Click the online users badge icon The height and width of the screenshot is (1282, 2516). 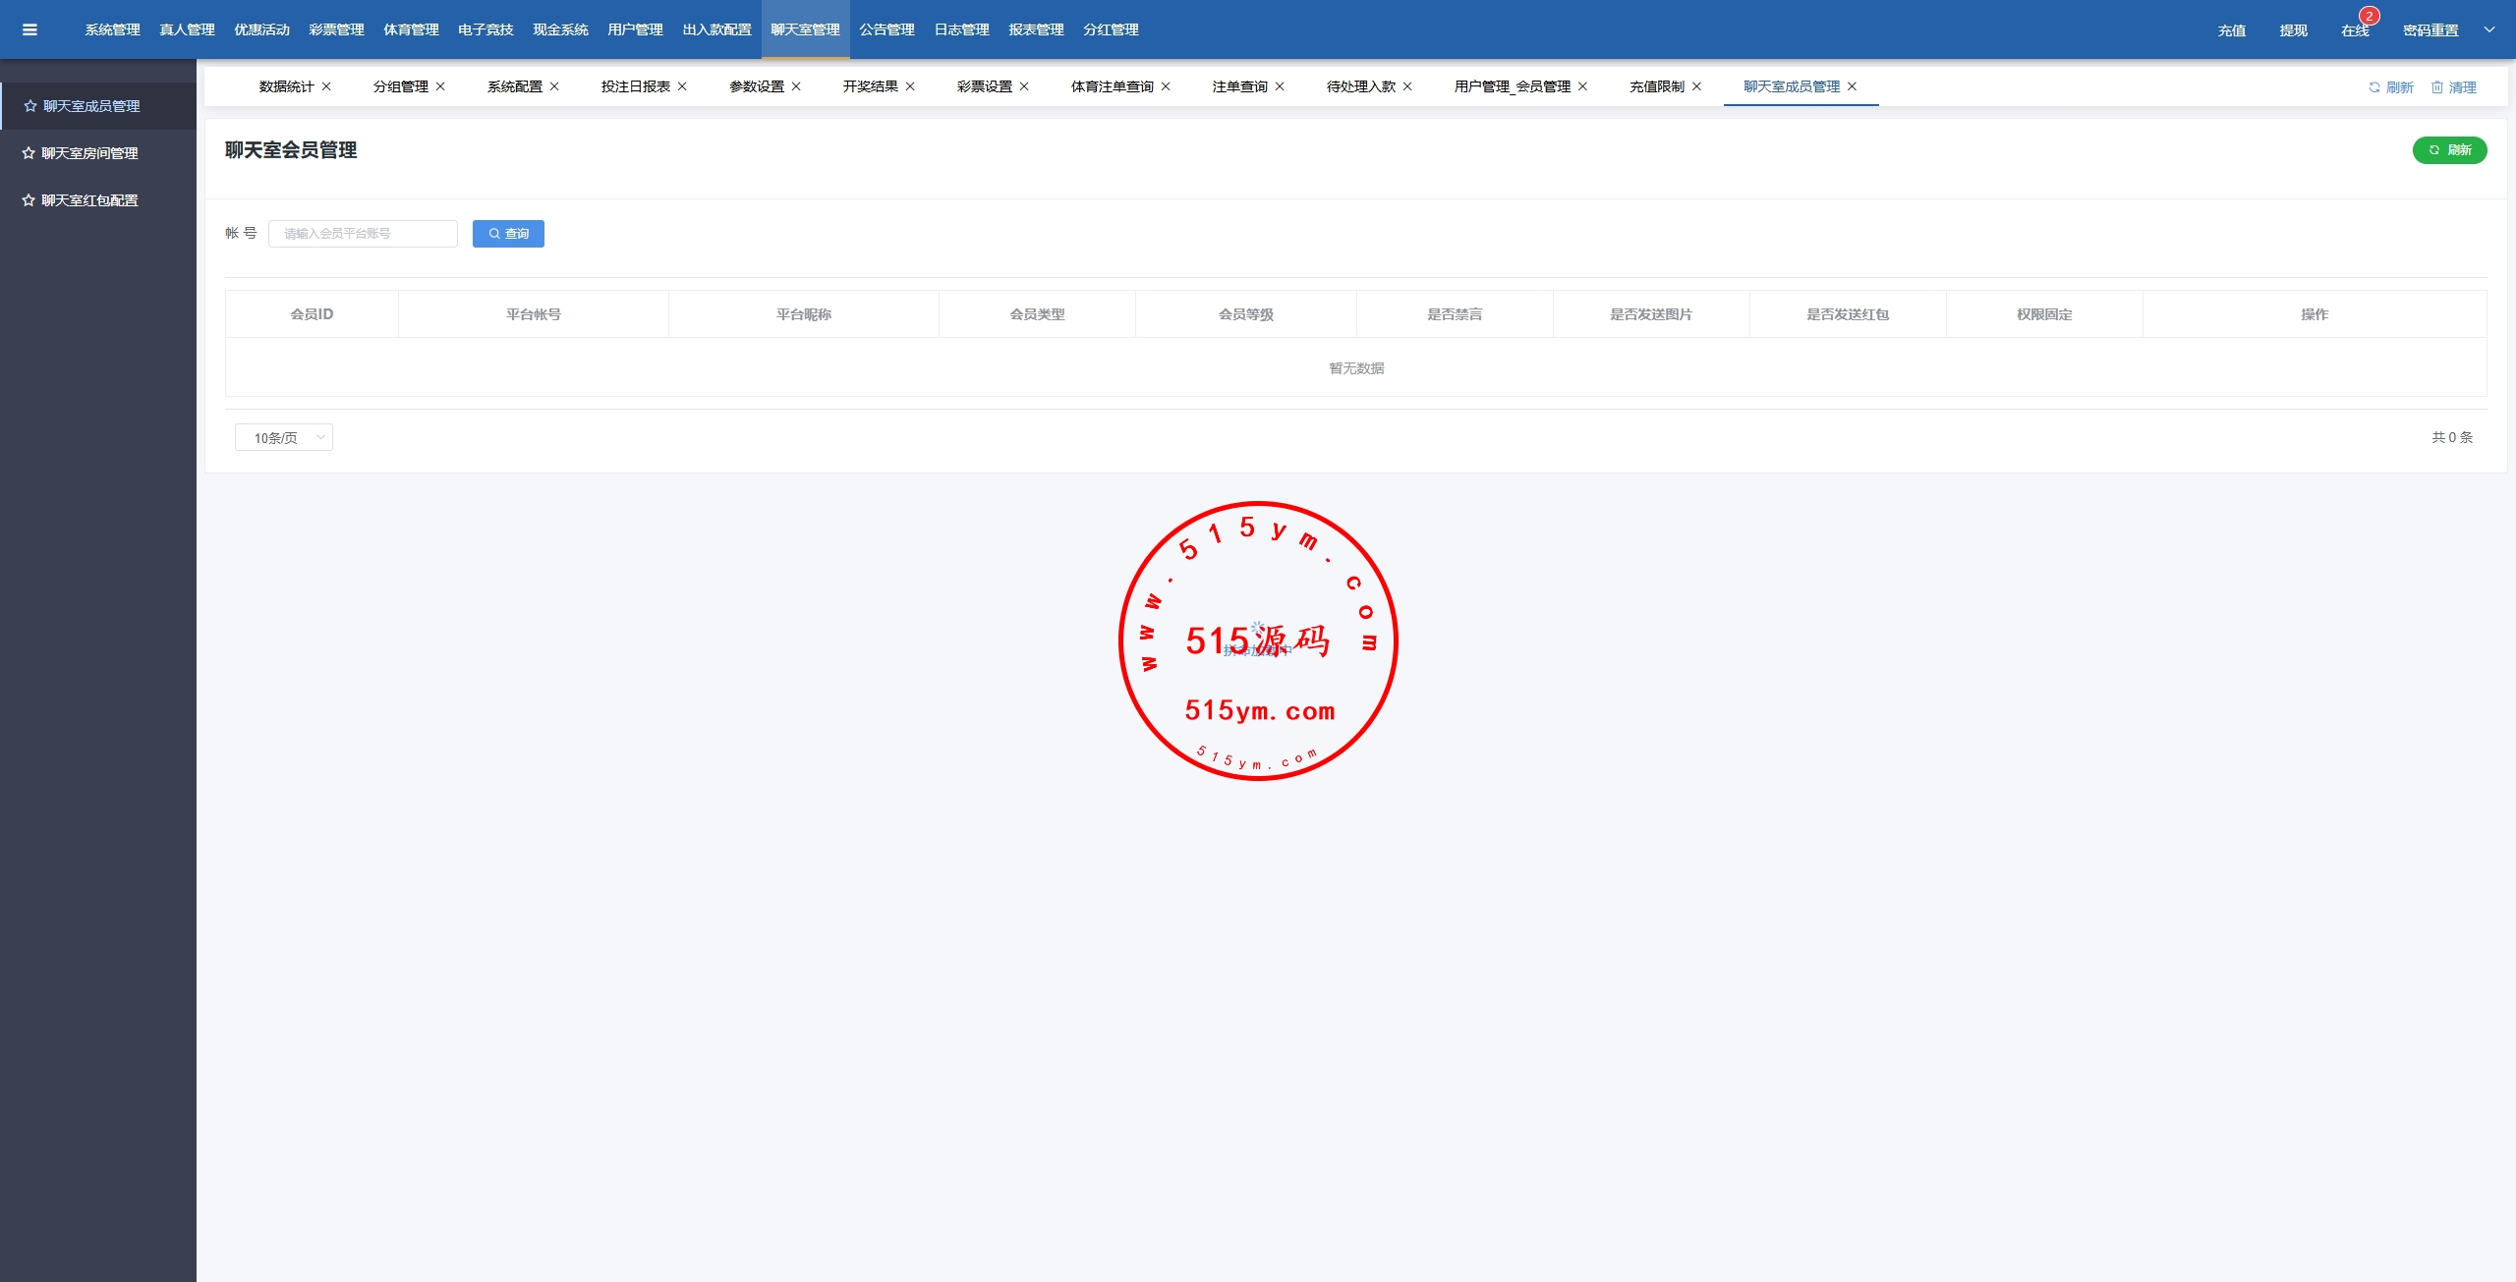(2369, 17)
